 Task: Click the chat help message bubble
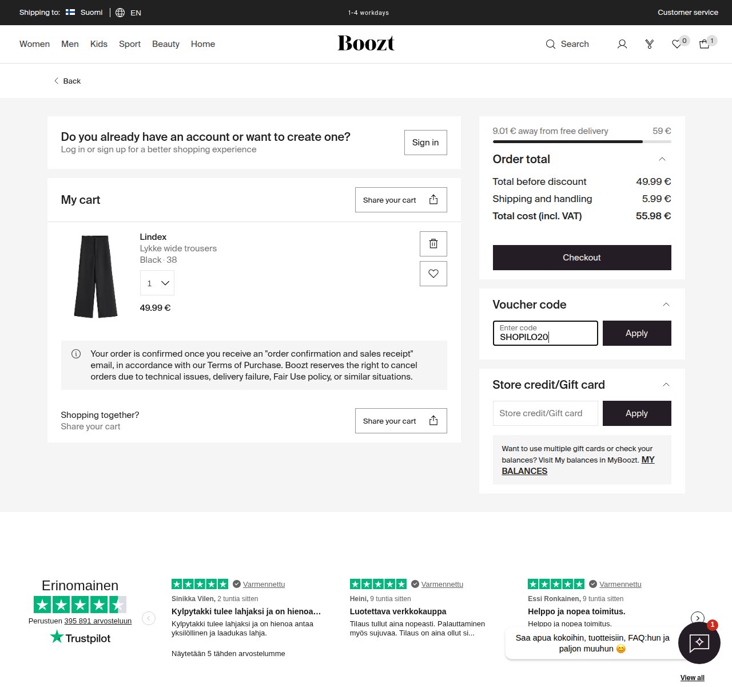coord(592,643)
